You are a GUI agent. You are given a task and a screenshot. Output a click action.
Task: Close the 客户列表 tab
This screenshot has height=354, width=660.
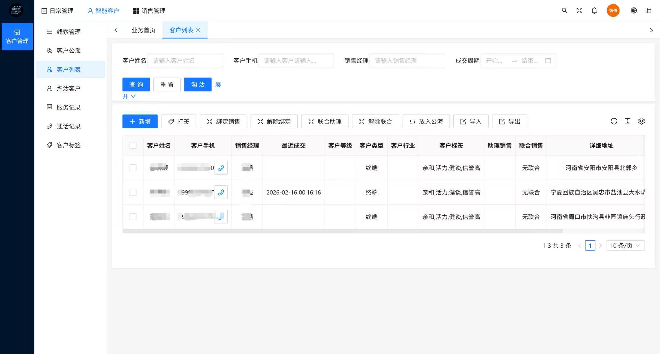click(x=198, y=30)
